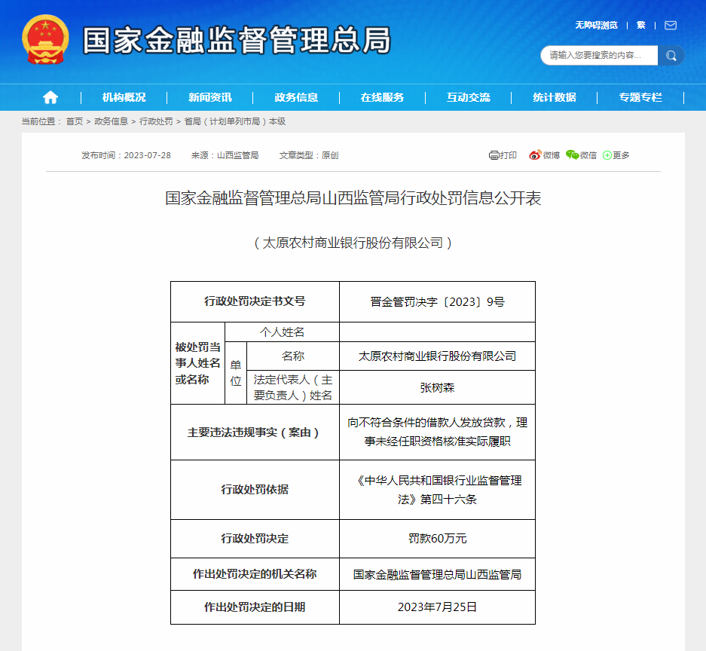Click the printer icon to print the page
Image resolution: width=706 pixels, height=651 pixels.
494,155
